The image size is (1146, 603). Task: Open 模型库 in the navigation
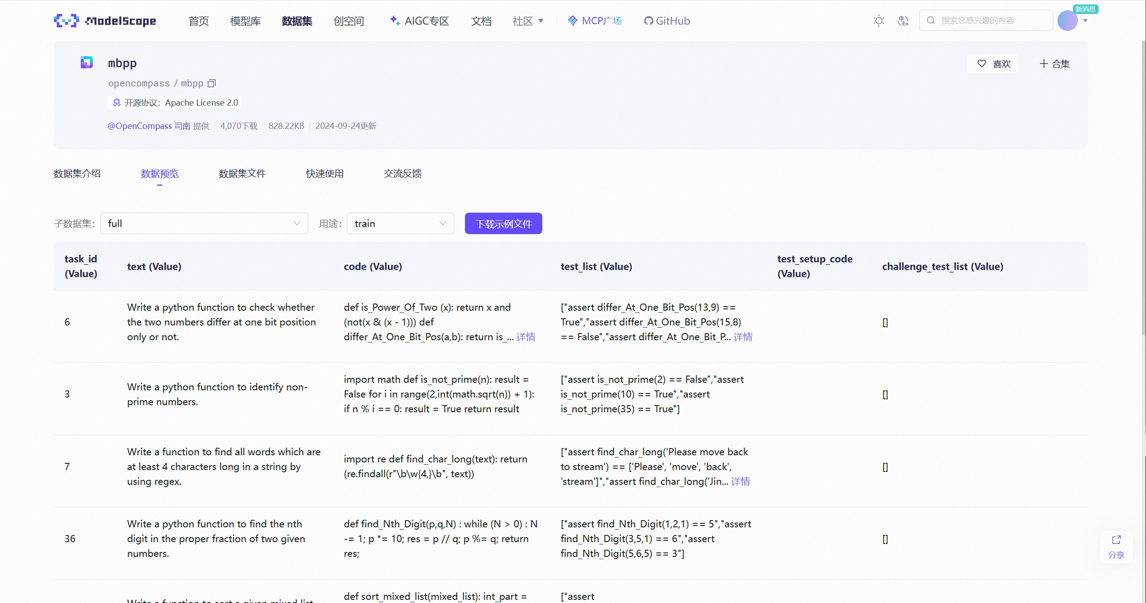[245, 21]
